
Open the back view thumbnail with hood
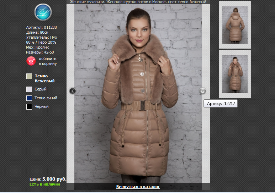point(235,24)
